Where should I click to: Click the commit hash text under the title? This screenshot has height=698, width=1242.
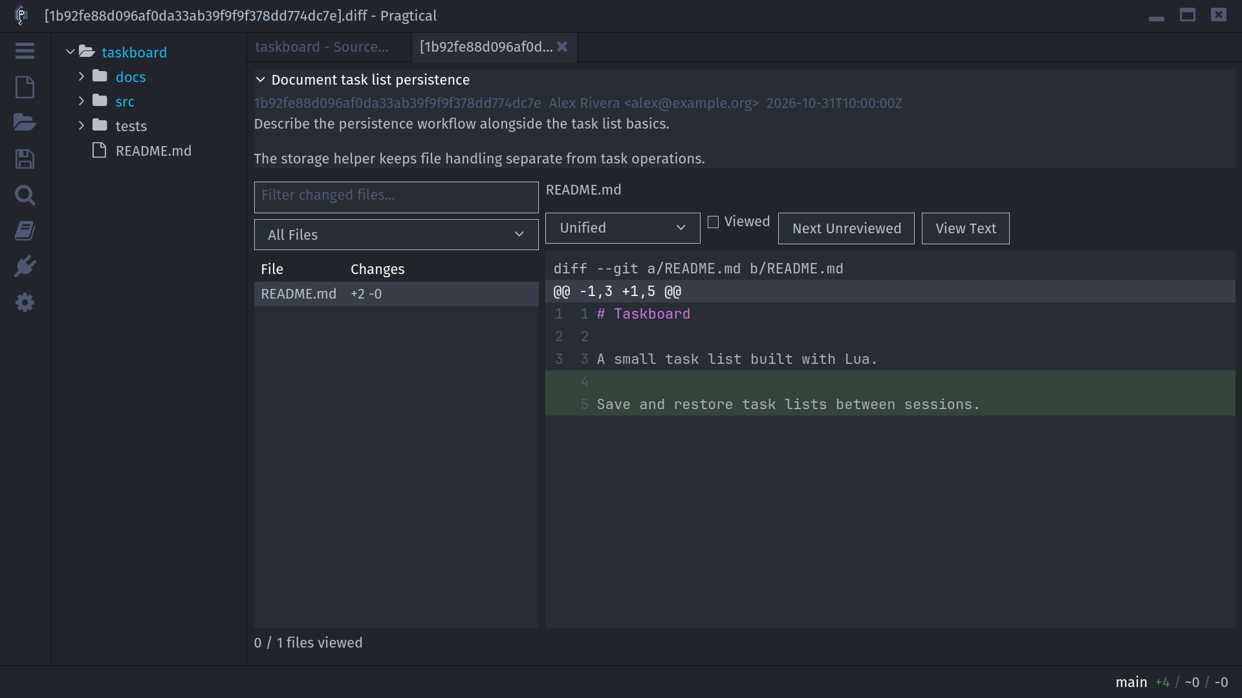pos(397,103)
